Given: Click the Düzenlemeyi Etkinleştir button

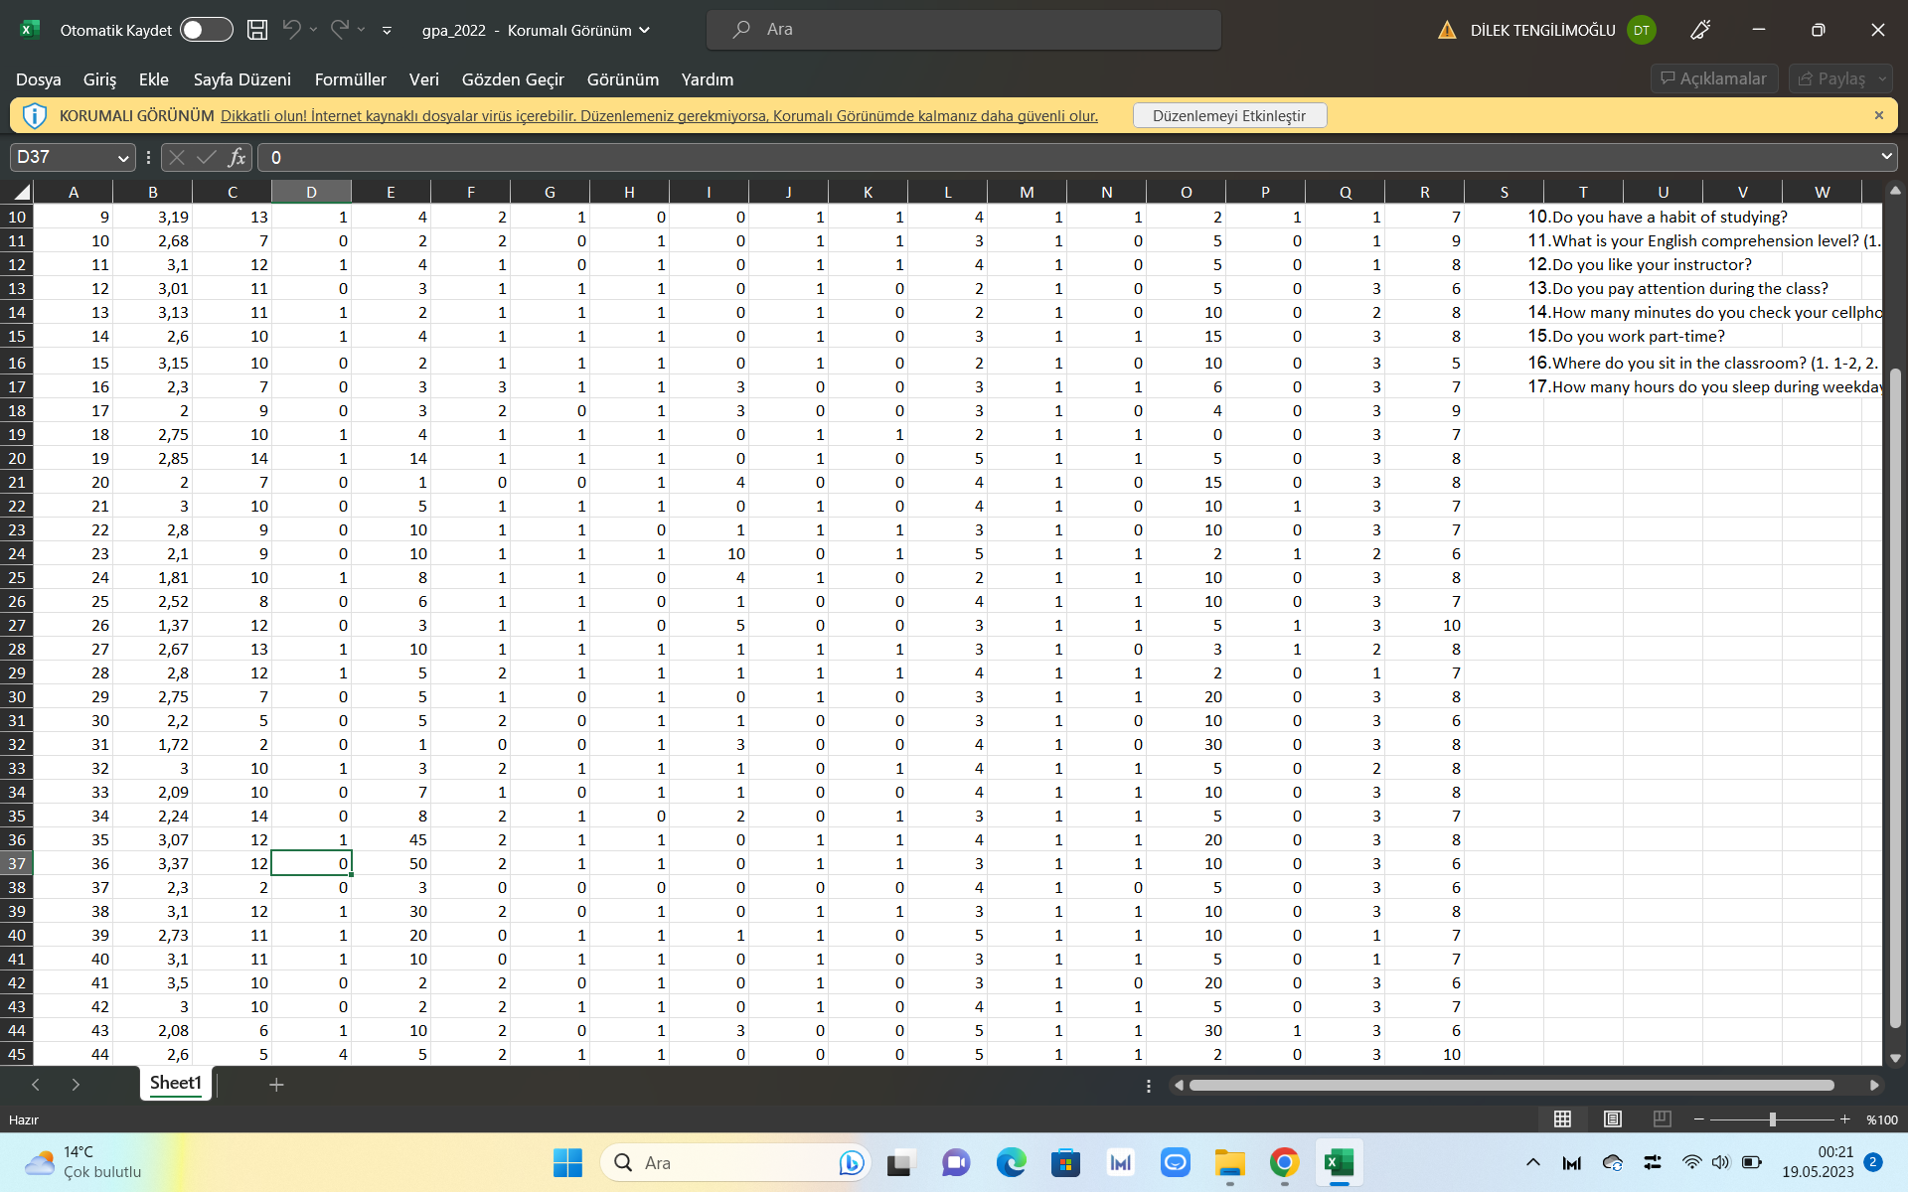Looking at the screenshot, I should click(x=1229, y=115).
